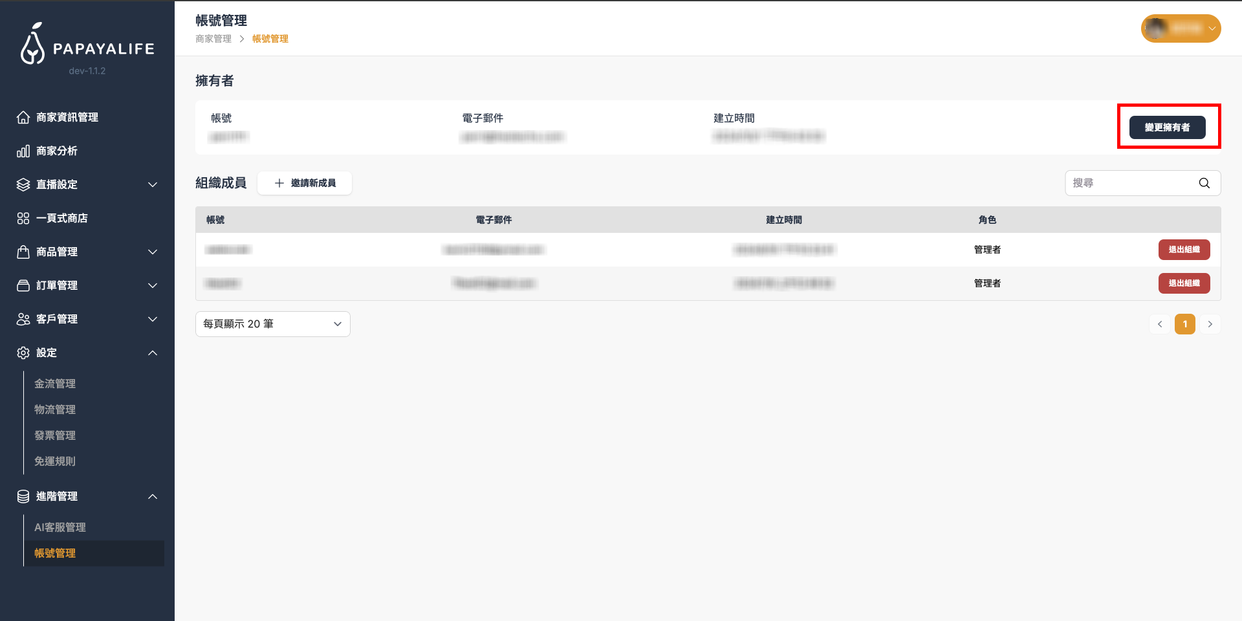
Task: Open 商家資訊管理 via the home icon
Action: [x=23, y=117]
